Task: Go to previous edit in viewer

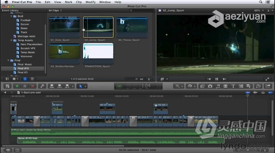Action: pyautogui.click(x=209, y=79)
